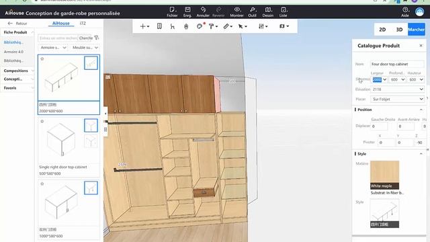Collapse the Style section

[x=421, y=154]
